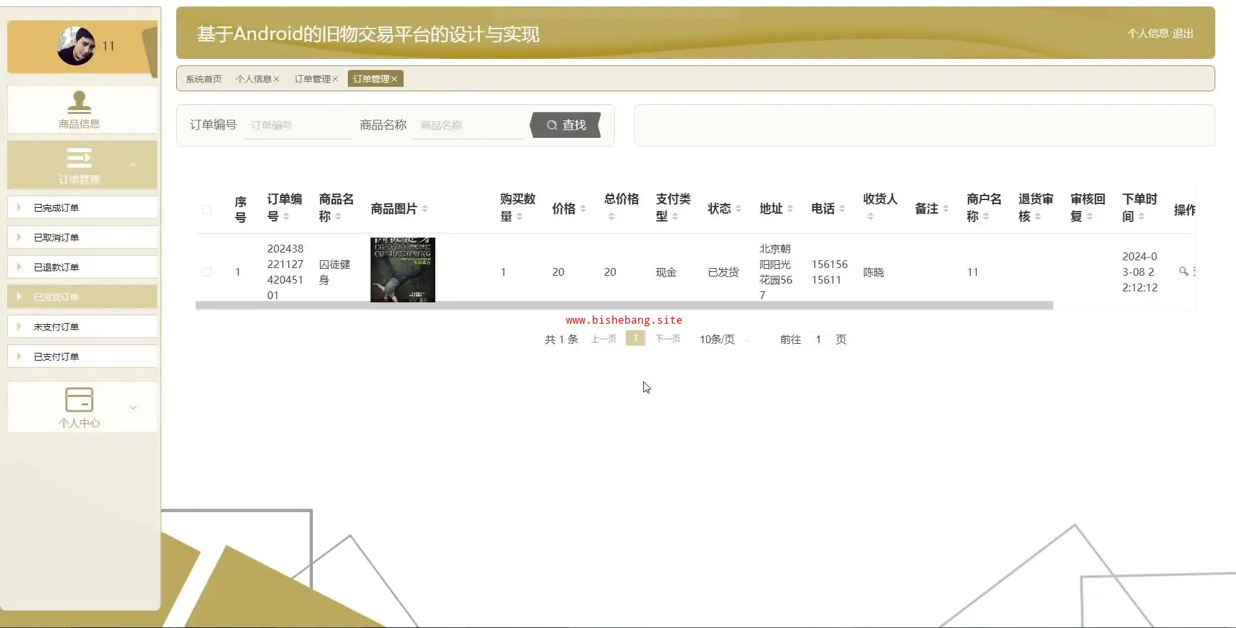Image resolution: width=1236 pixels, height=628 pixels.
Task: Click the 退出 logout link
Action: pyautogui.click(x=1183, y=34)
